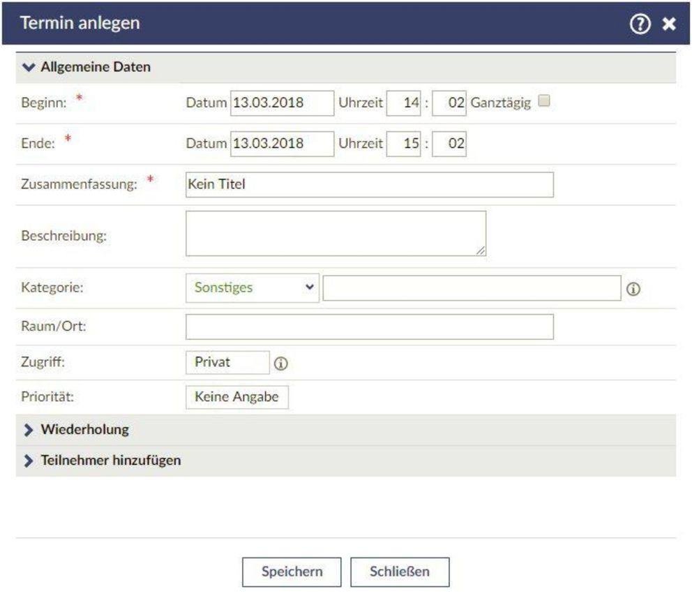Click the Zusammenfassung field with Kein Titel
The width and height of the screenshot is (692, 605).
(x=370, y=185)
